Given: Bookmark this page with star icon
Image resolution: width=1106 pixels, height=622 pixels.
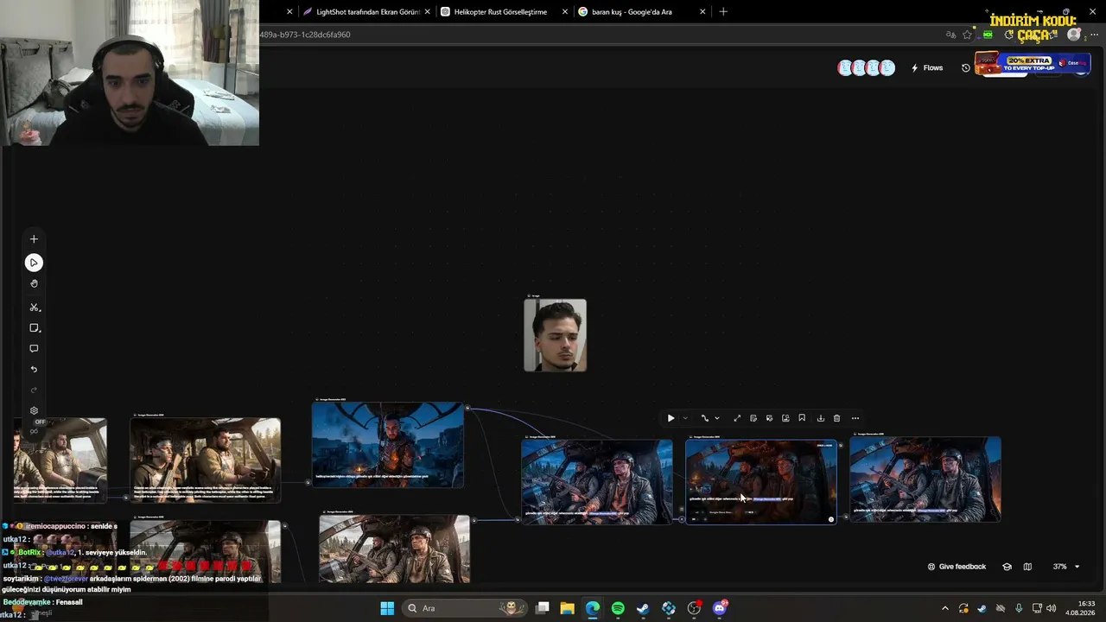Looking at the screenshot, I should [x=967, y=35].
